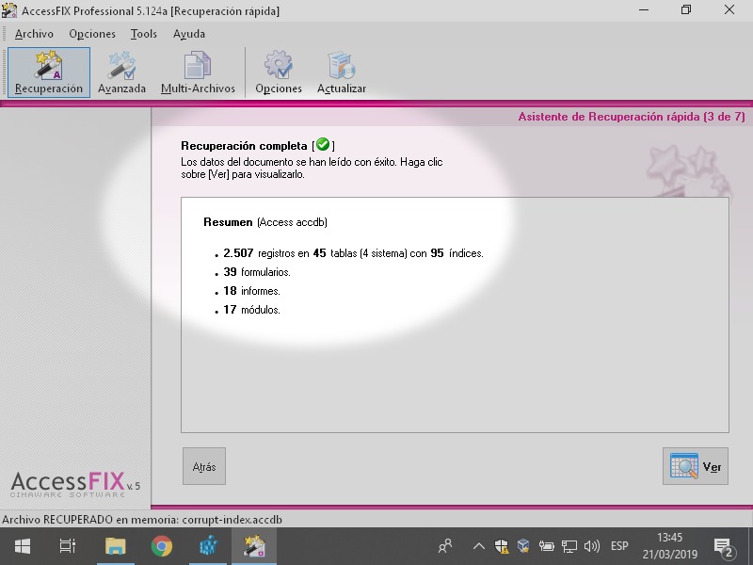
Task: Open the Archivo menu
Action: pos(34,34)
